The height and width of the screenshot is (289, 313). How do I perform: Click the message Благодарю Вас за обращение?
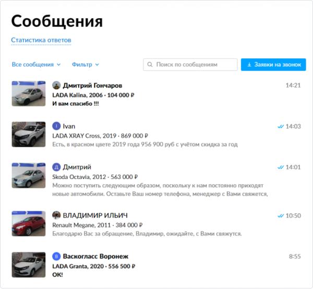147,234
